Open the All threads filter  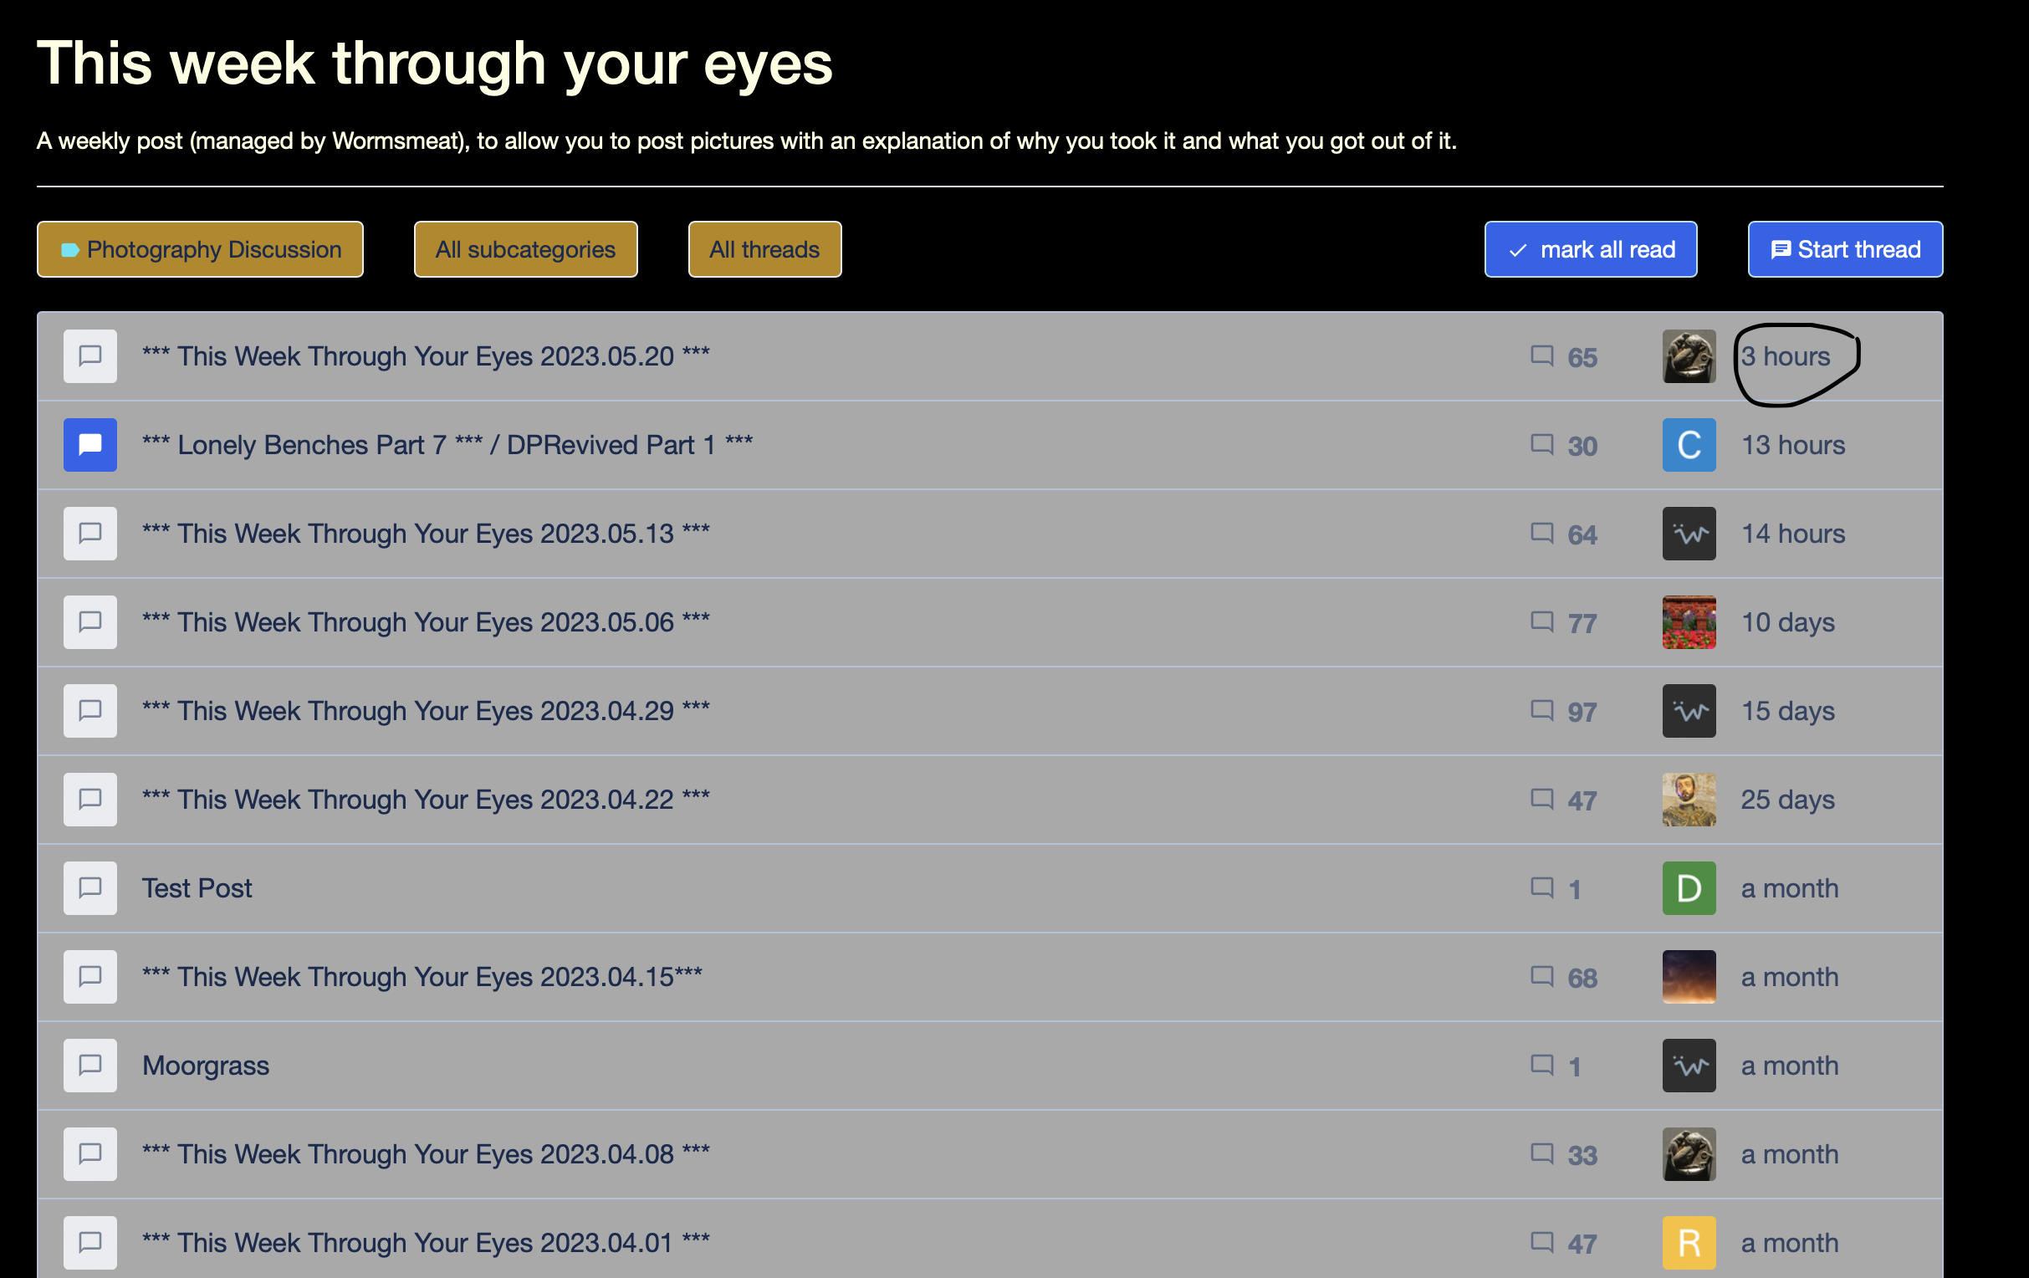(764, 249)
